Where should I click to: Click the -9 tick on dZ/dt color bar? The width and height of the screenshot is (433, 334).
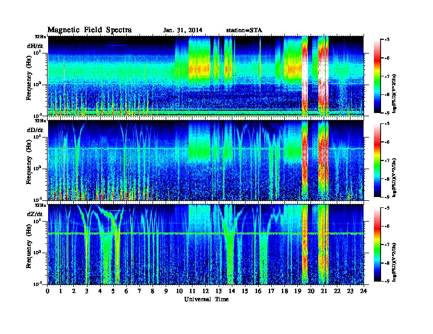(x=387, y=281)
